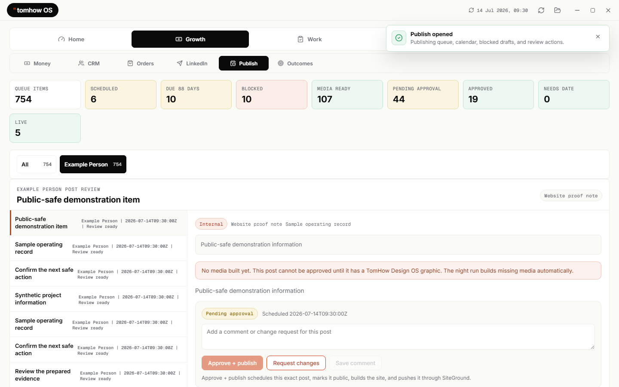Click the Scheduled 6 card
The height and width of the screenshot is (387, 619).
coord(121,95)
